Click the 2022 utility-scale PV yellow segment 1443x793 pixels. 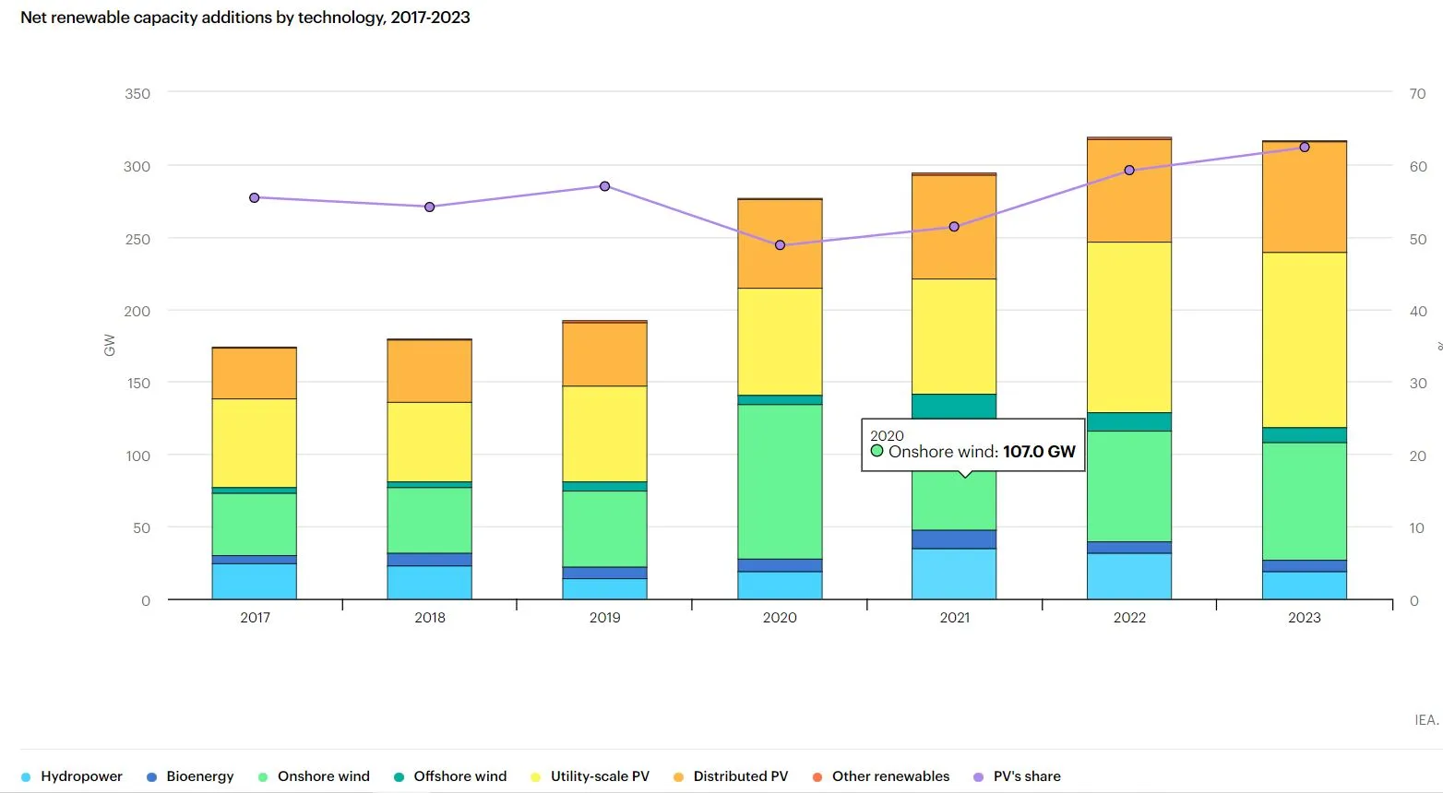pyautogui.click(x=1129, y=327)
